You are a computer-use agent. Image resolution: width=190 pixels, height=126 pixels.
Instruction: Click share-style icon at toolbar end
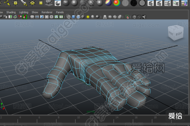click(x=144, y=17)
